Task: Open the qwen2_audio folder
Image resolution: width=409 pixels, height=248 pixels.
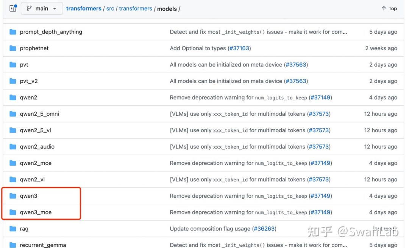Action: (37, 147)
